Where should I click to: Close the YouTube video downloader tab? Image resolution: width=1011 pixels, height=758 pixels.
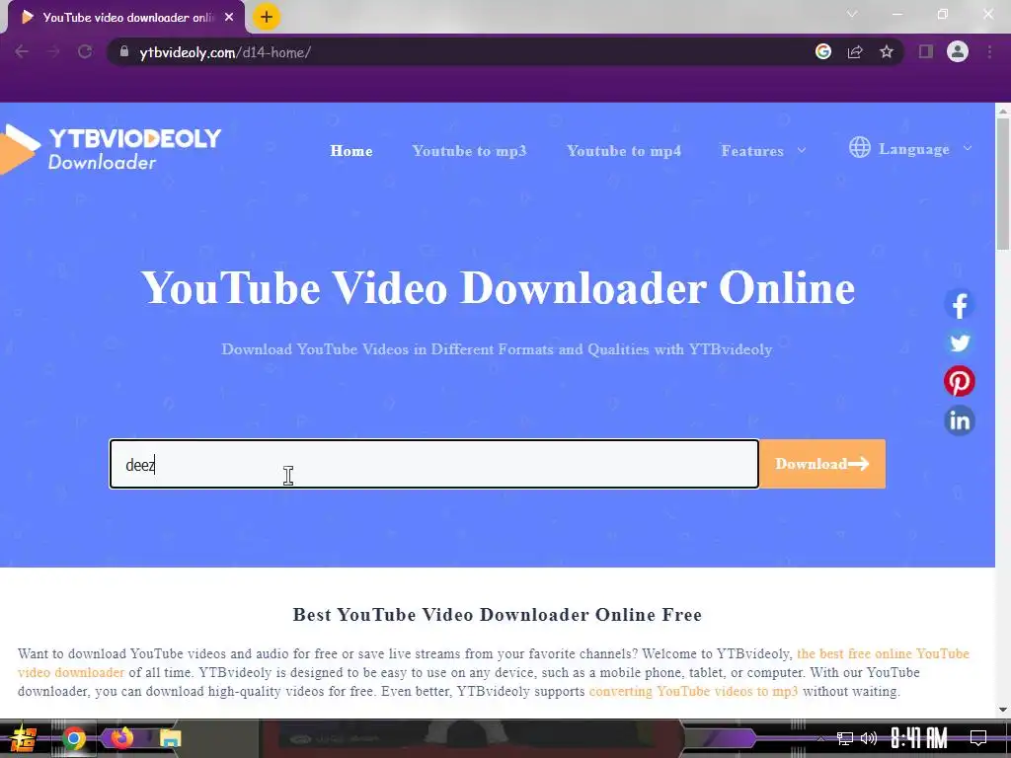tap(229, 18)
